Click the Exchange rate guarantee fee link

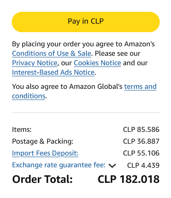point(59,165)
